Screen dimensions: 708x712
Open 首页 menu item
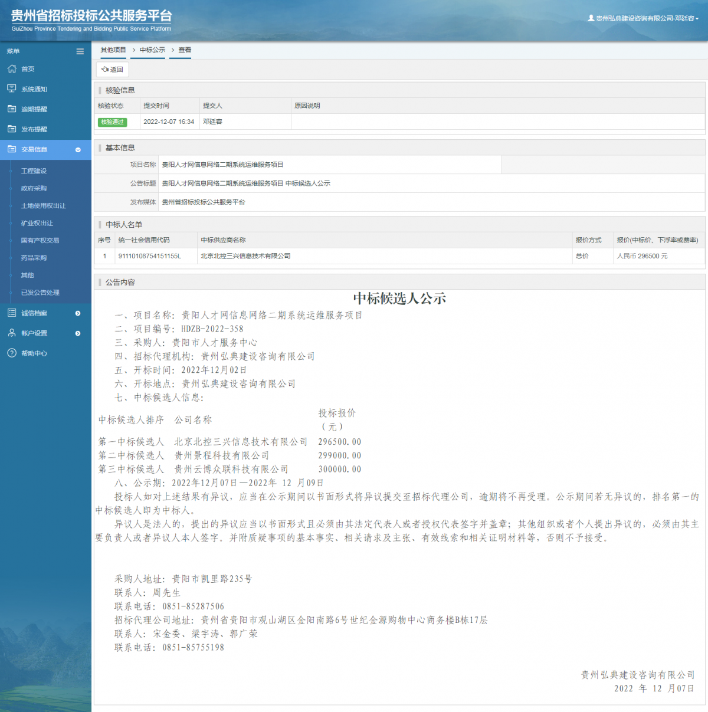click(x=28, y=69)
